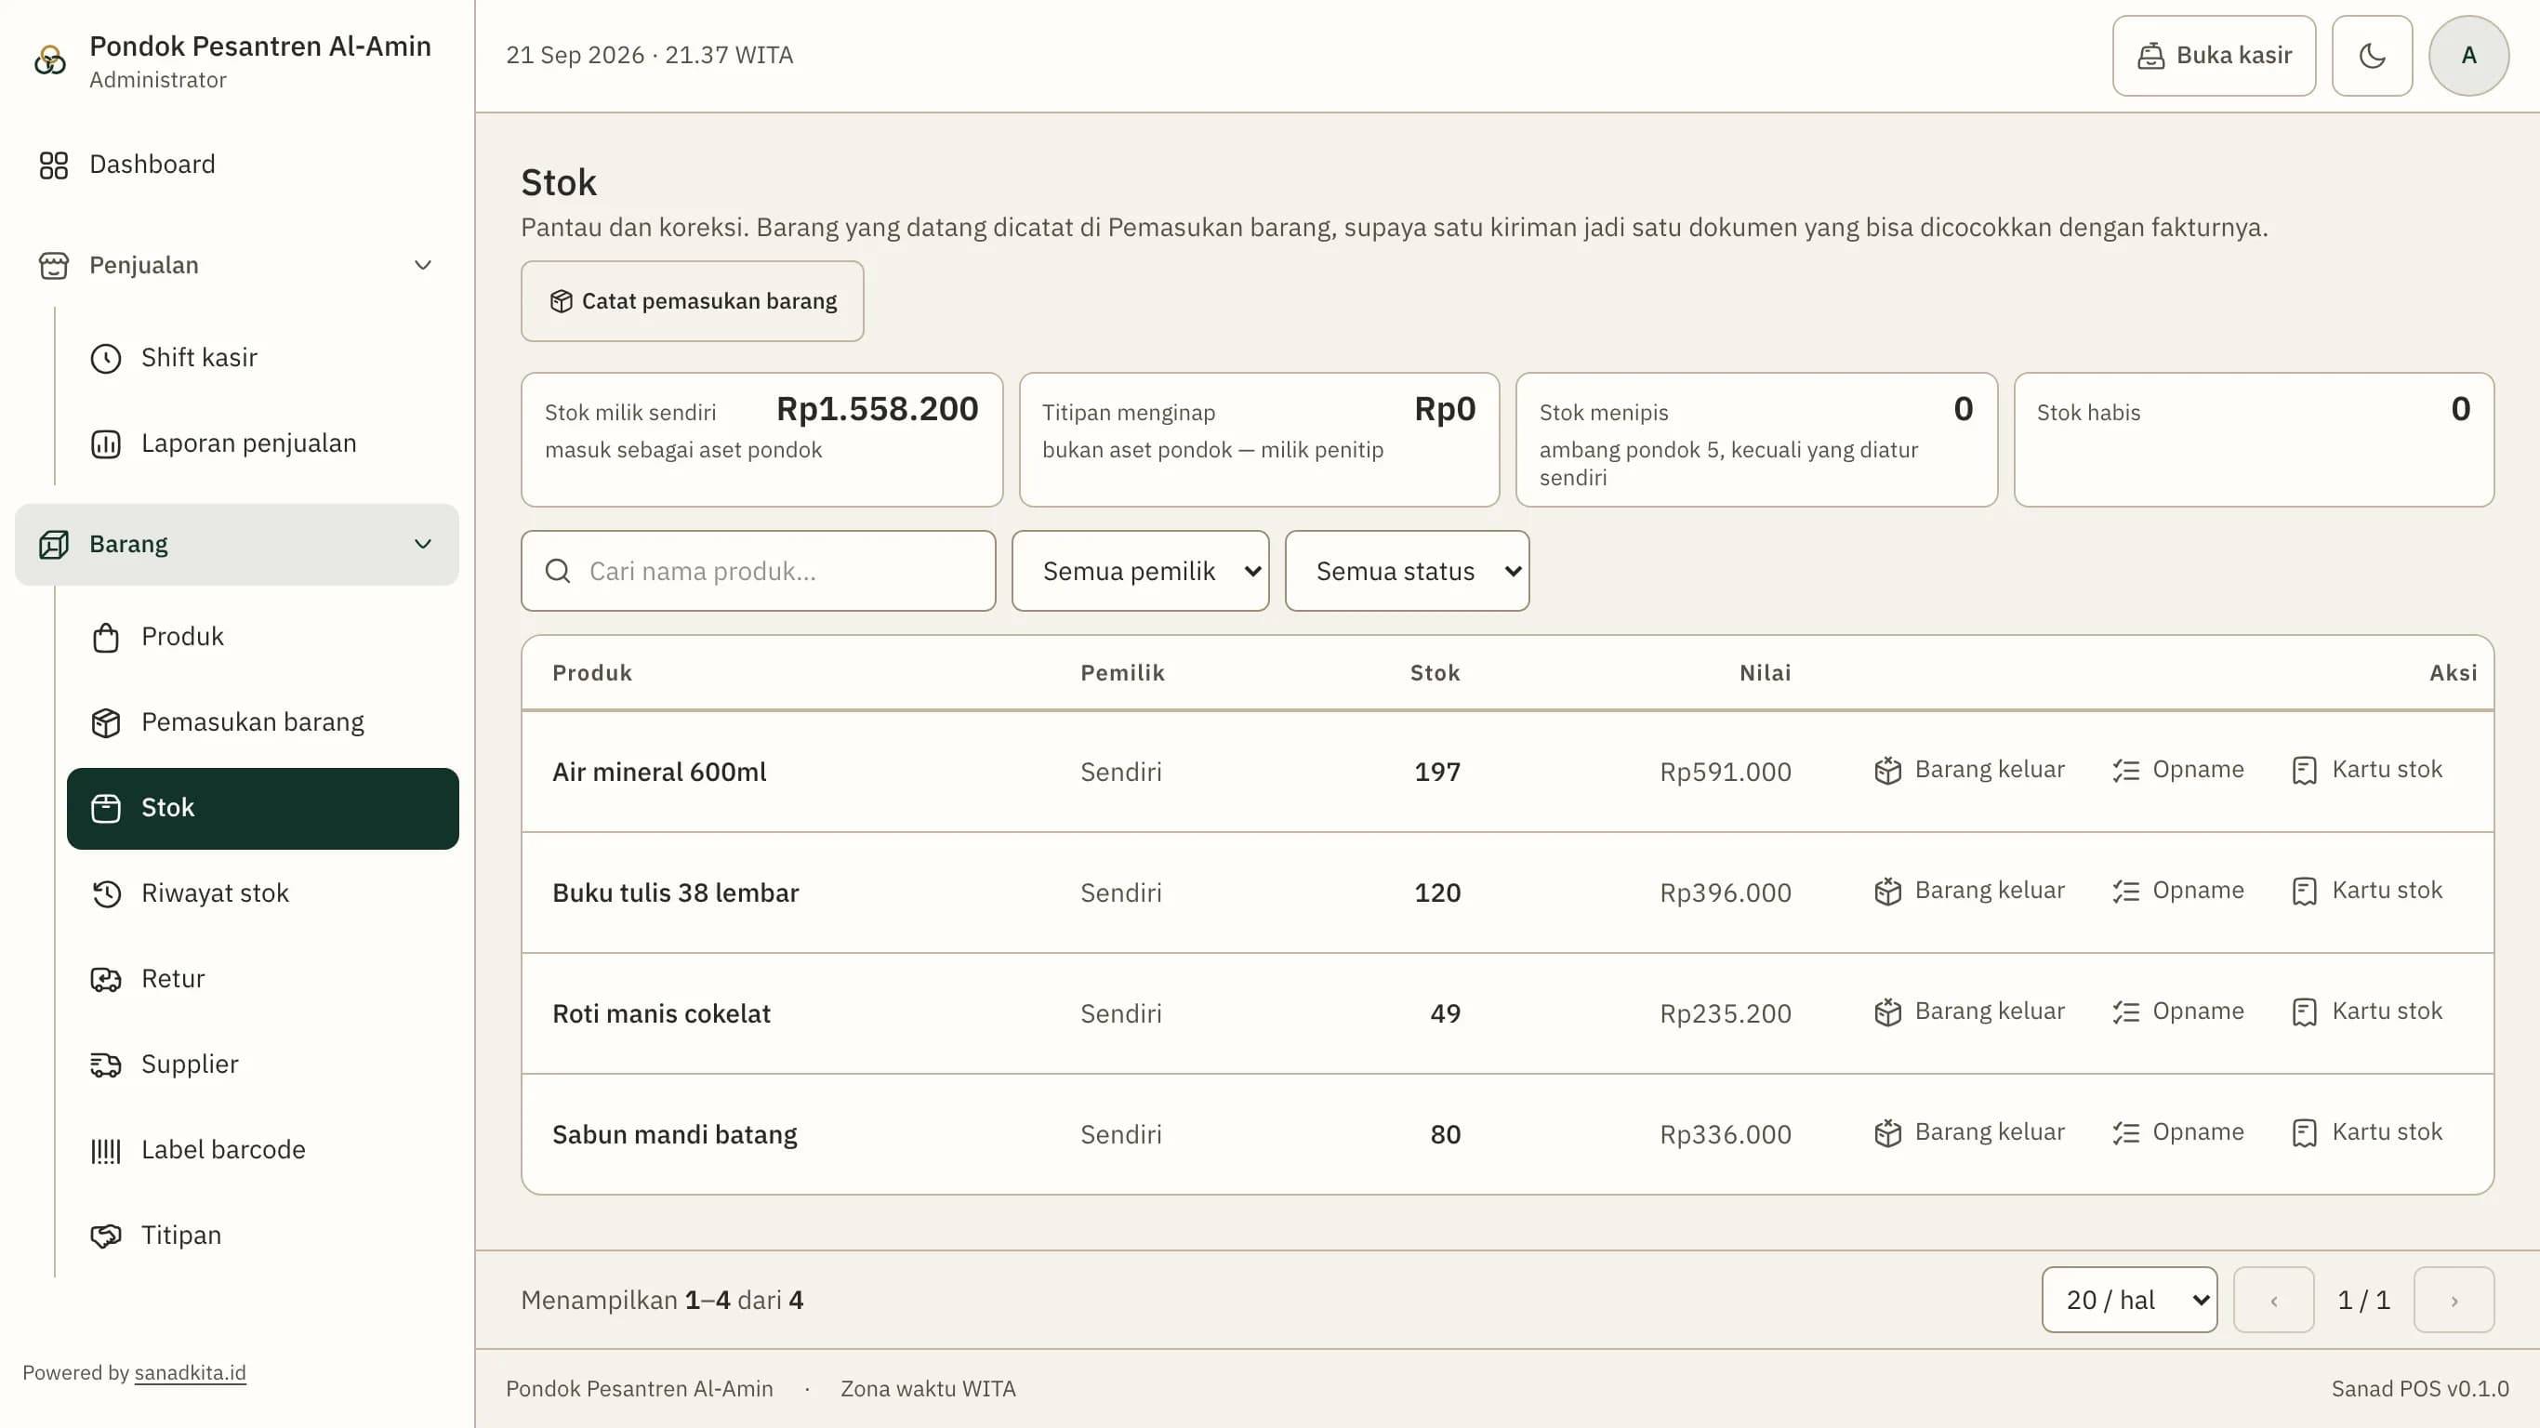Image resolution: width=2540 pixels, height=1428 pixels.
Task: Click Barang keluar icon for Air mineral 600ml
Action: point(1887,770)
